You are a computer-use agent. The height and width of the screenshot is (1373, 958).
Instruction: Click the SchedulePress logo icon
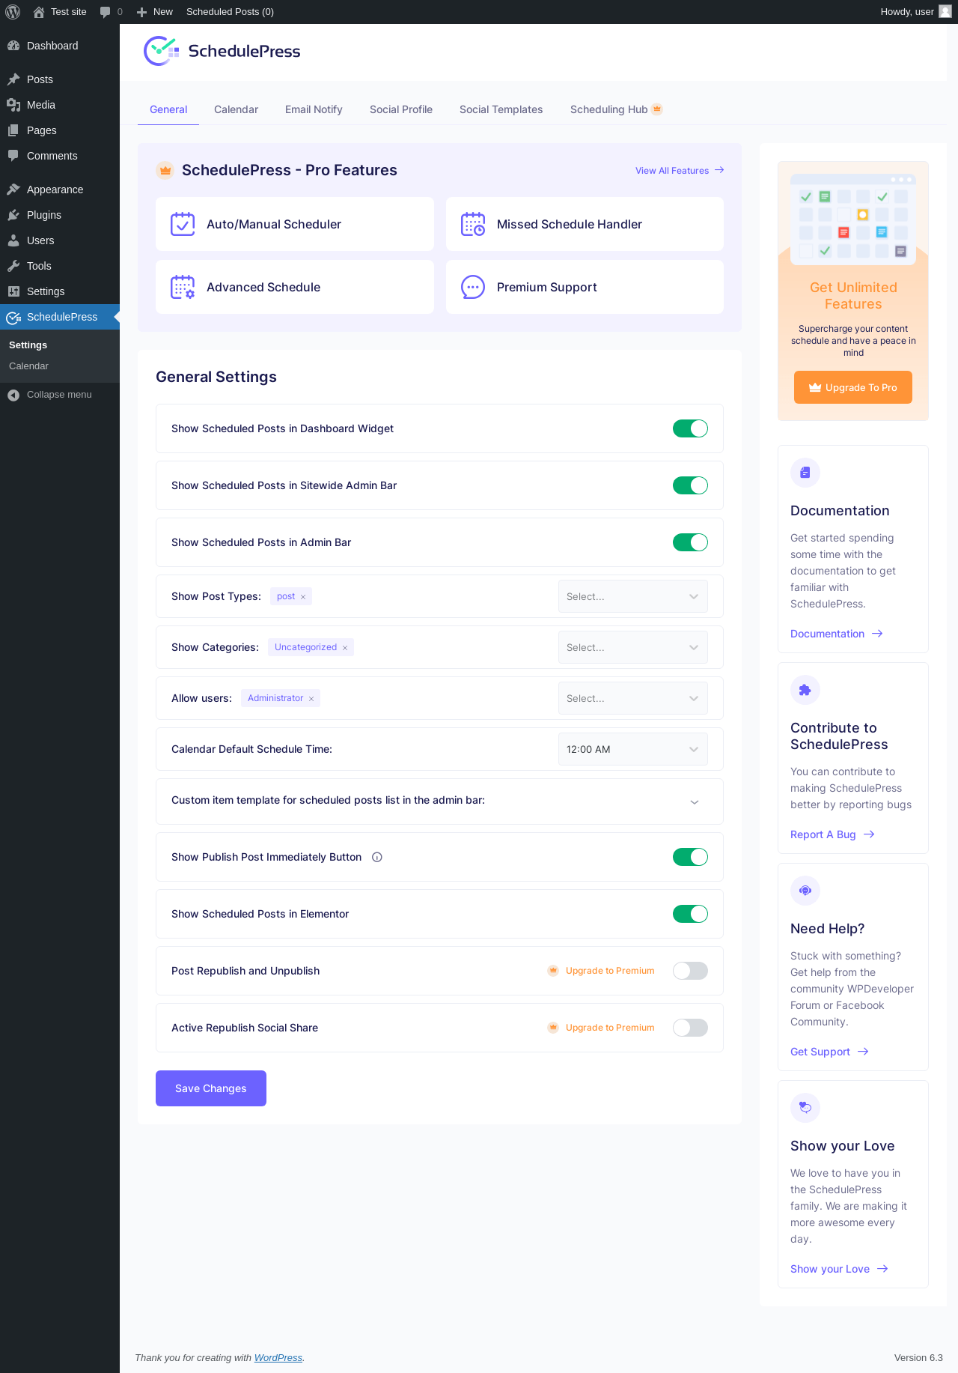point(161,51)
